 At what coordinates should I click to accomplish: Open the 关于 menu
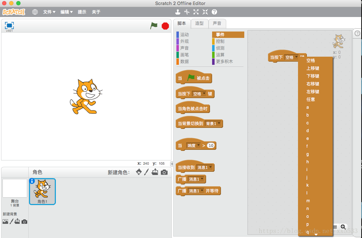[x=96, y=12]
